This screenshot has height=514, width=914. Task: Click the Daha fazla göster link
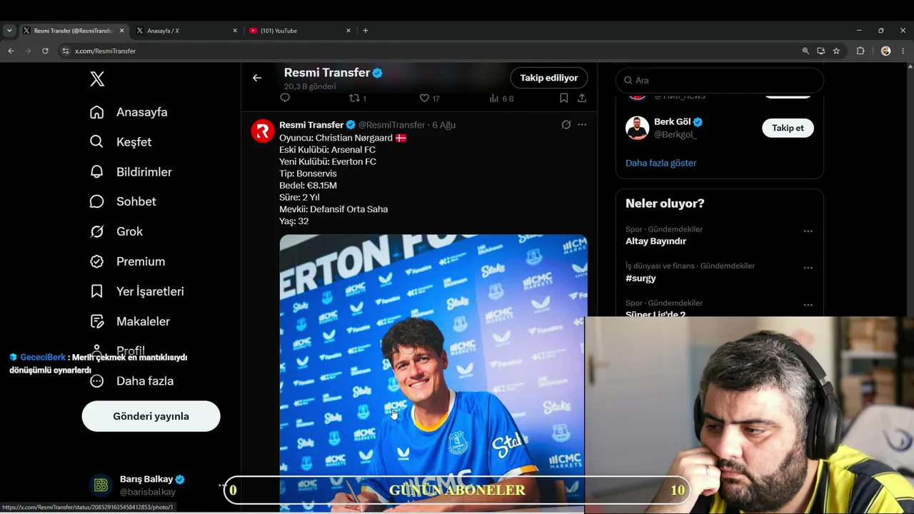pos(661,163)
